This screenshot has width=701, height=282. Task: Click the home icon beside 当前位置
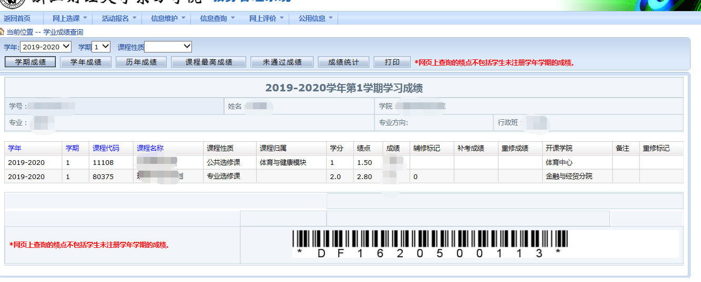point(2,32)
